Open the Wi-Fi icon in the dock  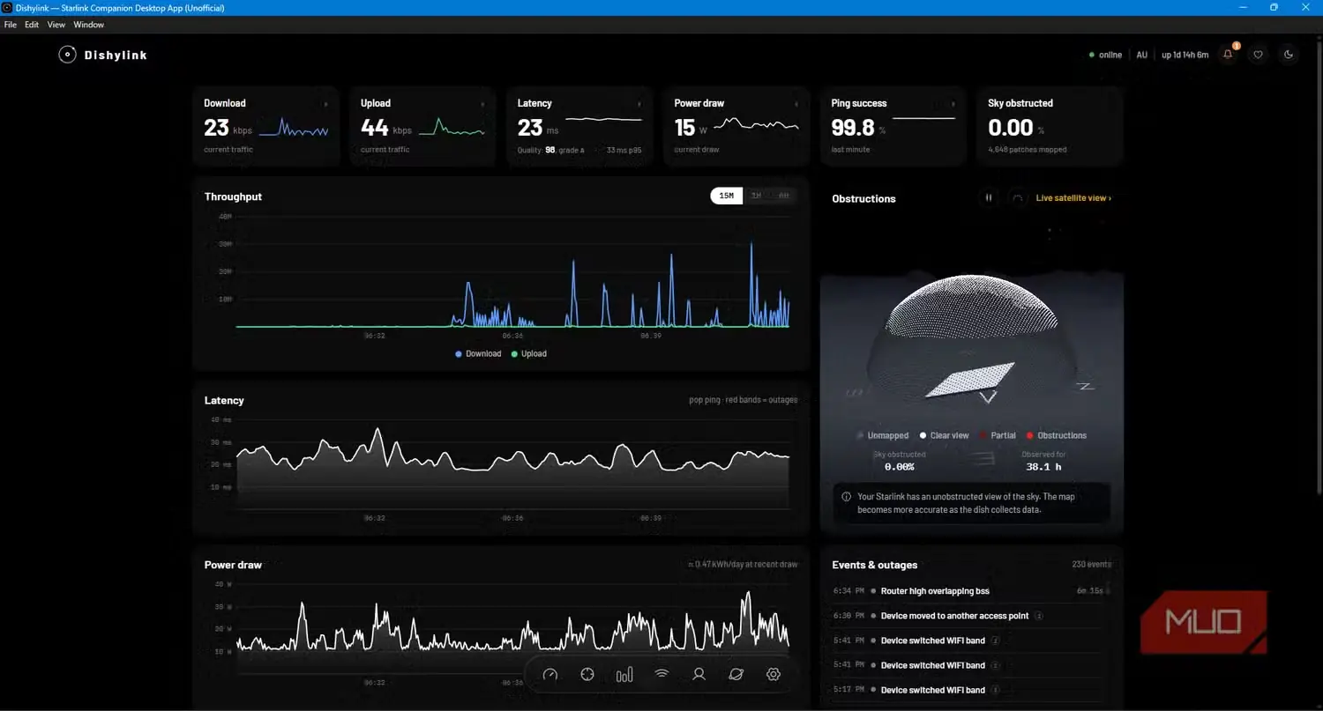tap(661, 675)
